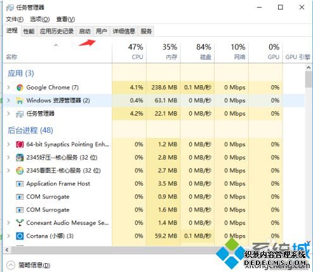Click the vertical scrollbar up arrow
Screen dimensions: 313x272
pos(309,68)
